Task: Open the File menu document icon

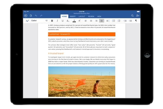Action: click(31, 16)
